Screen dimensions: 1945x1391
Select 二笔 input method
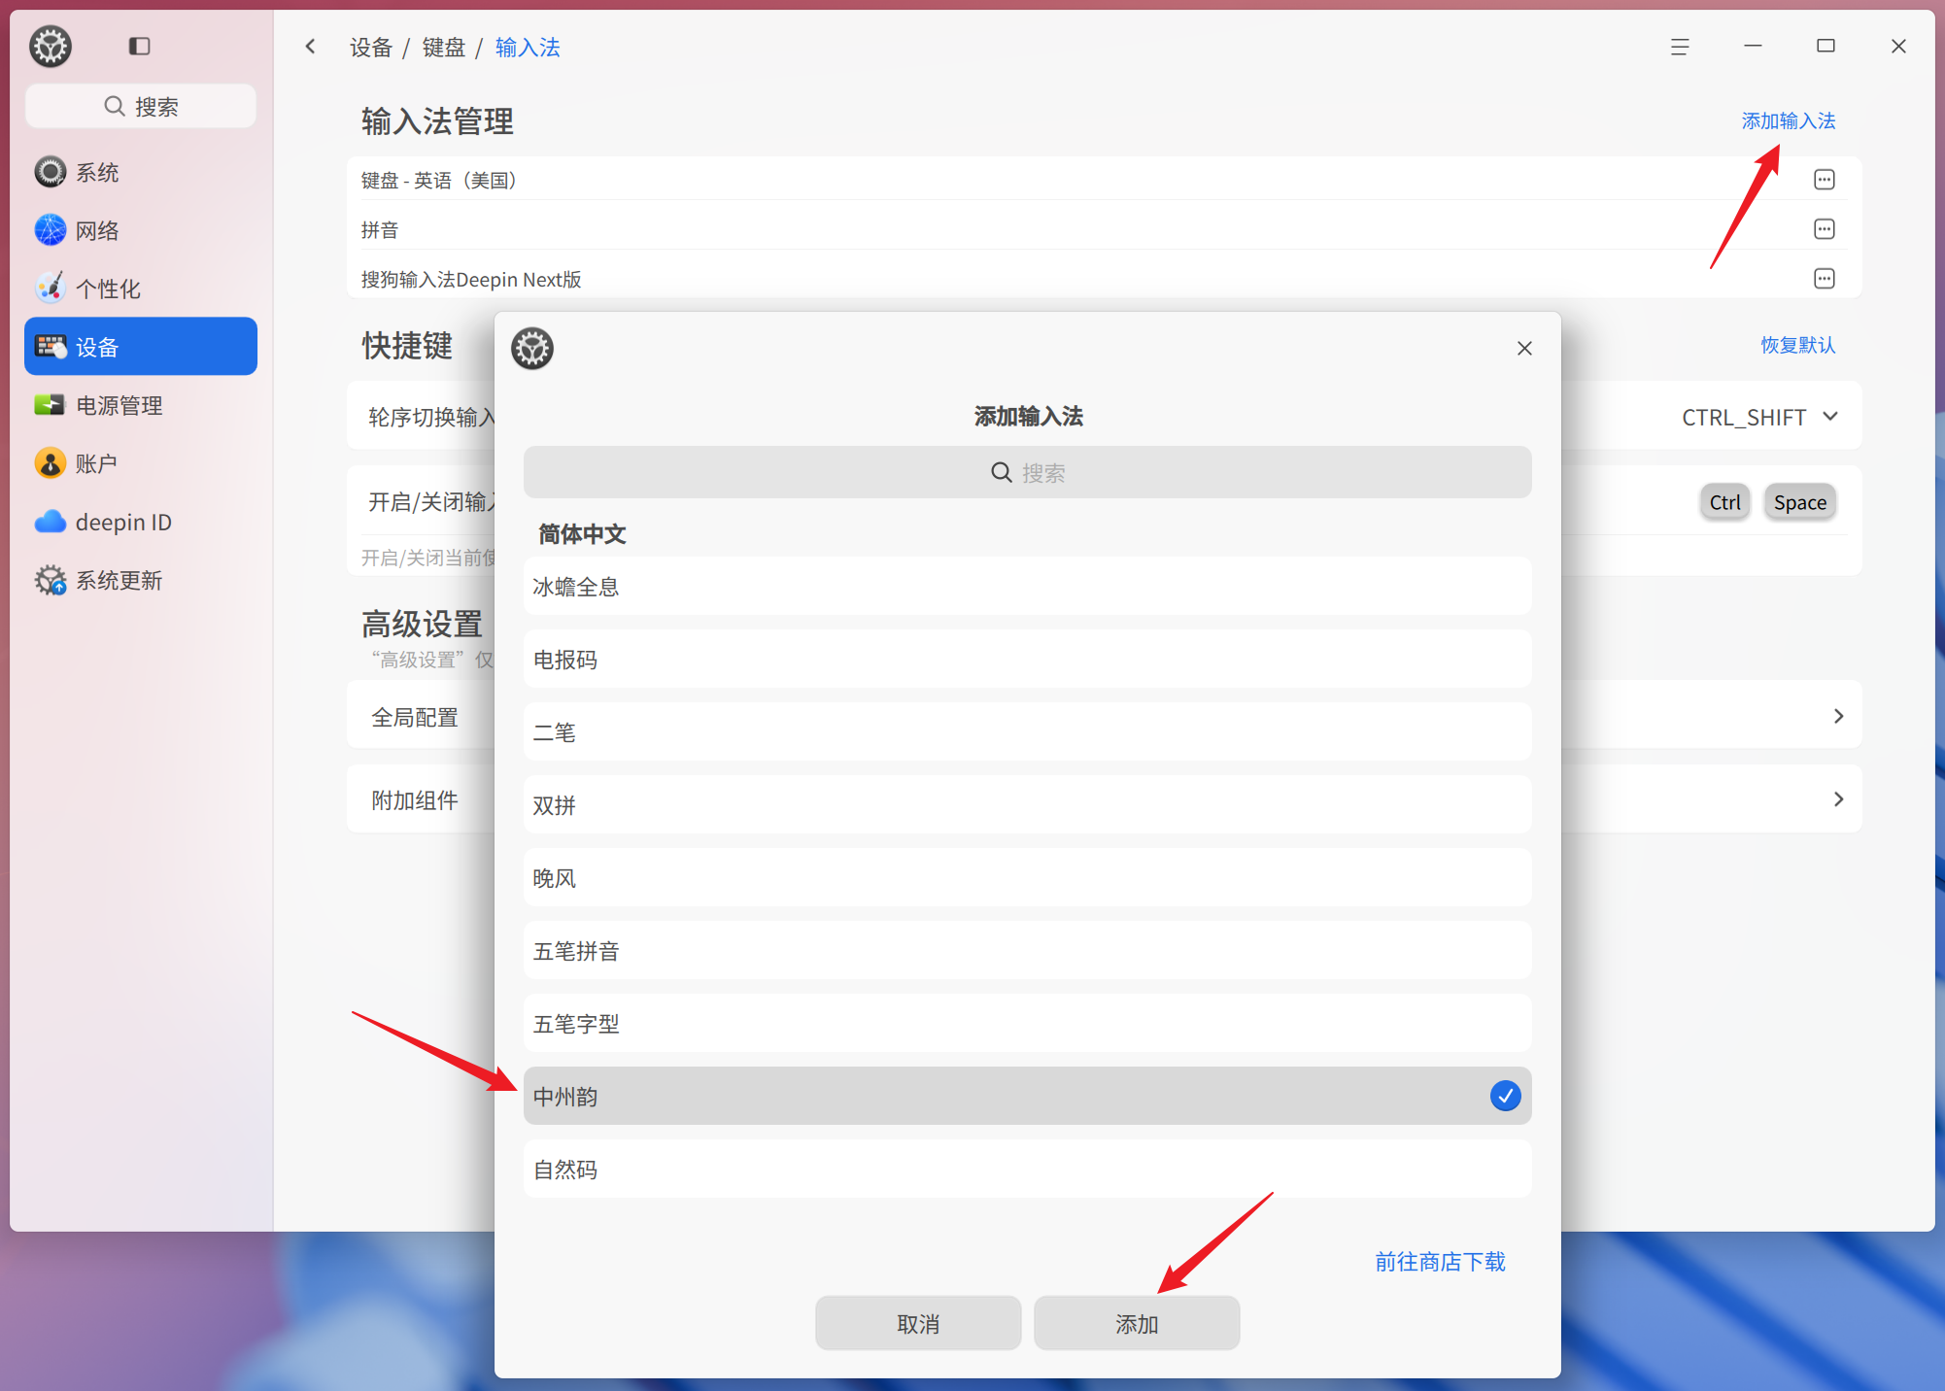1028,732
